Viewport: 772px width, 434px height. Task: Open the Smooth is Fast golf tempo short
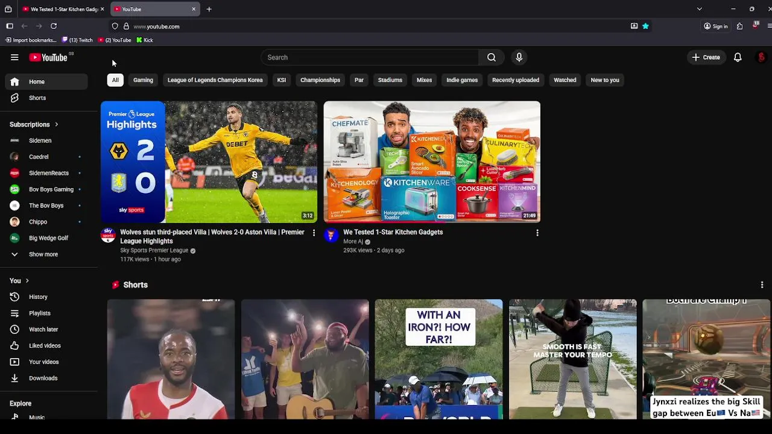pos(572,359)
